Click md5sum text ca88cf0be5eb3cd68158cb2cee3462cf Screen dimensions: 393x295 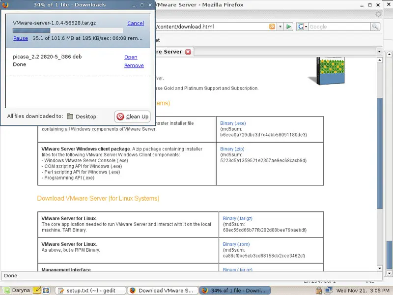264,256
